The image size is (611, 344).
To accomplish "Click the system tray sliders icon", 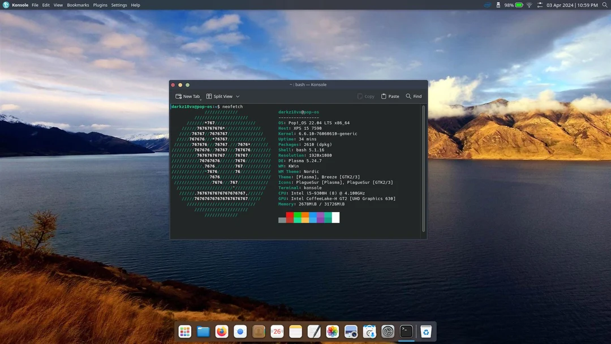I will 540,5.
